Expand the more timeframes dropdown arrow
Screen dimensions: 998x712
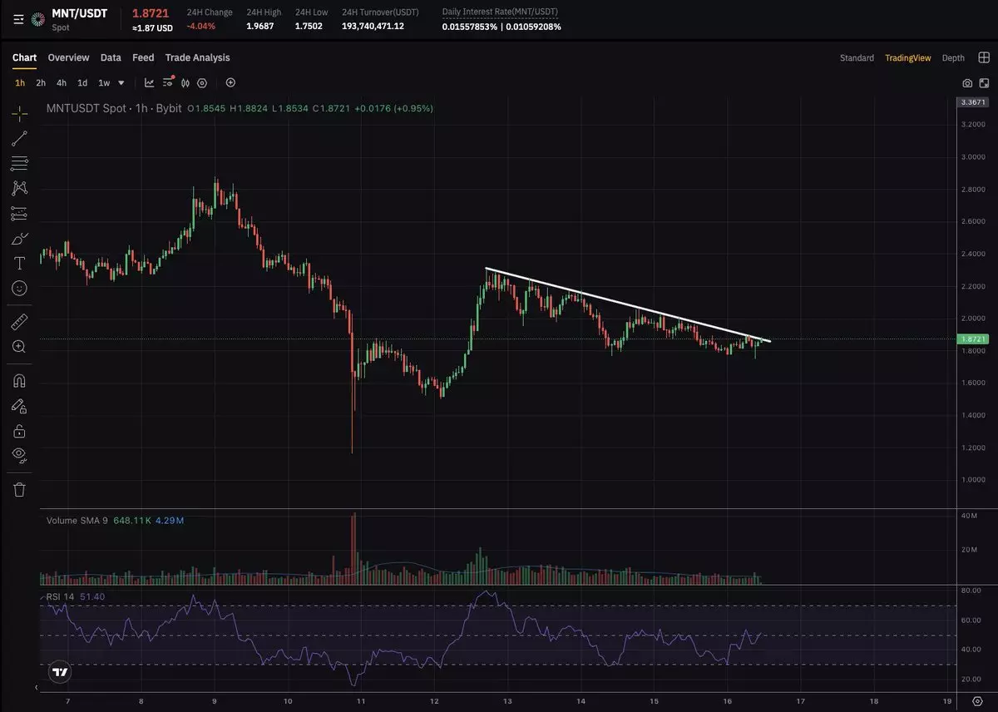coord(121,83)
